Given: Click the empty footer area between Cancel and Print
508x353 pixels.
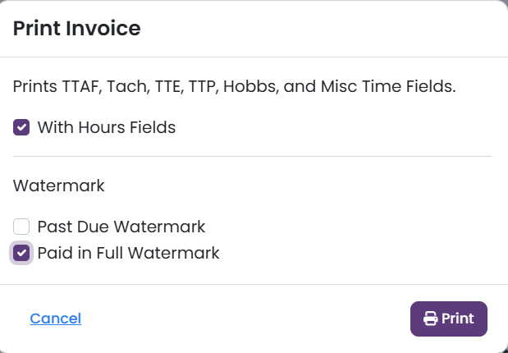Looking at the screenshot, I should pyautogui.click(x=245, y=319).
